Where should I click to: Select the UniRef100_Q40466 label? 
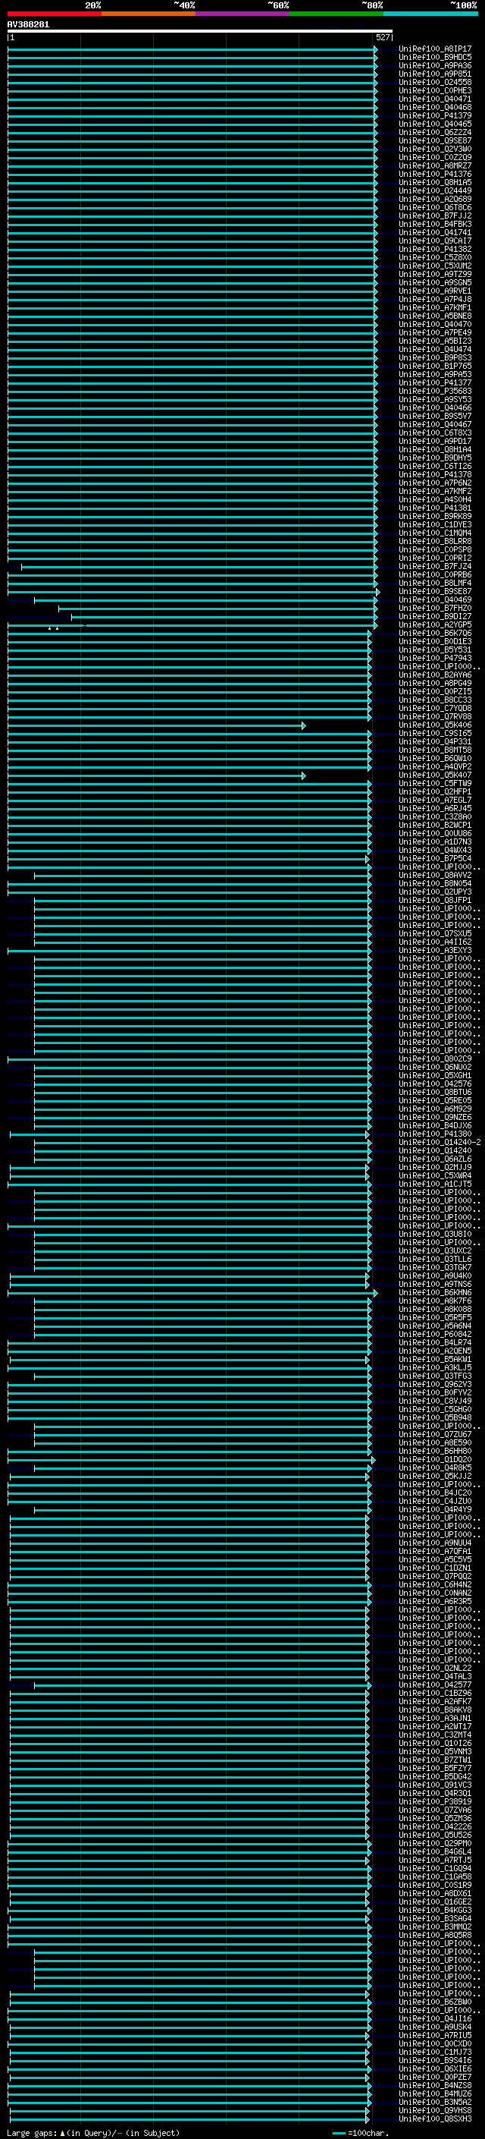point(435,407)
